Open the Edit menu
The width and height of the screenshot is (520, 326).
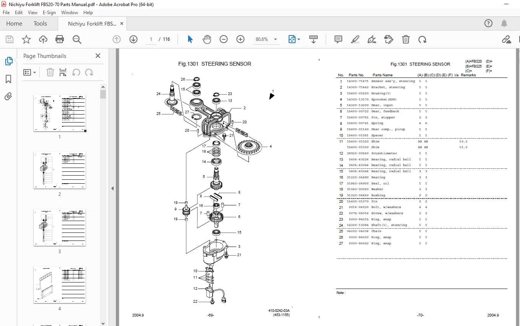[19, 12]
